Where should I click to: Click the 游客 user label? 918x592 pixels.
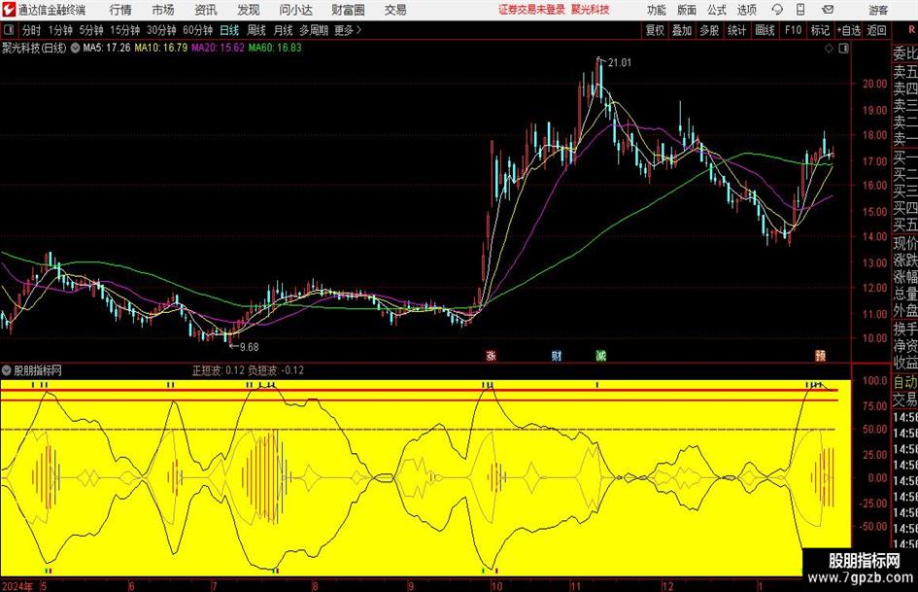(x=878, y=10)
